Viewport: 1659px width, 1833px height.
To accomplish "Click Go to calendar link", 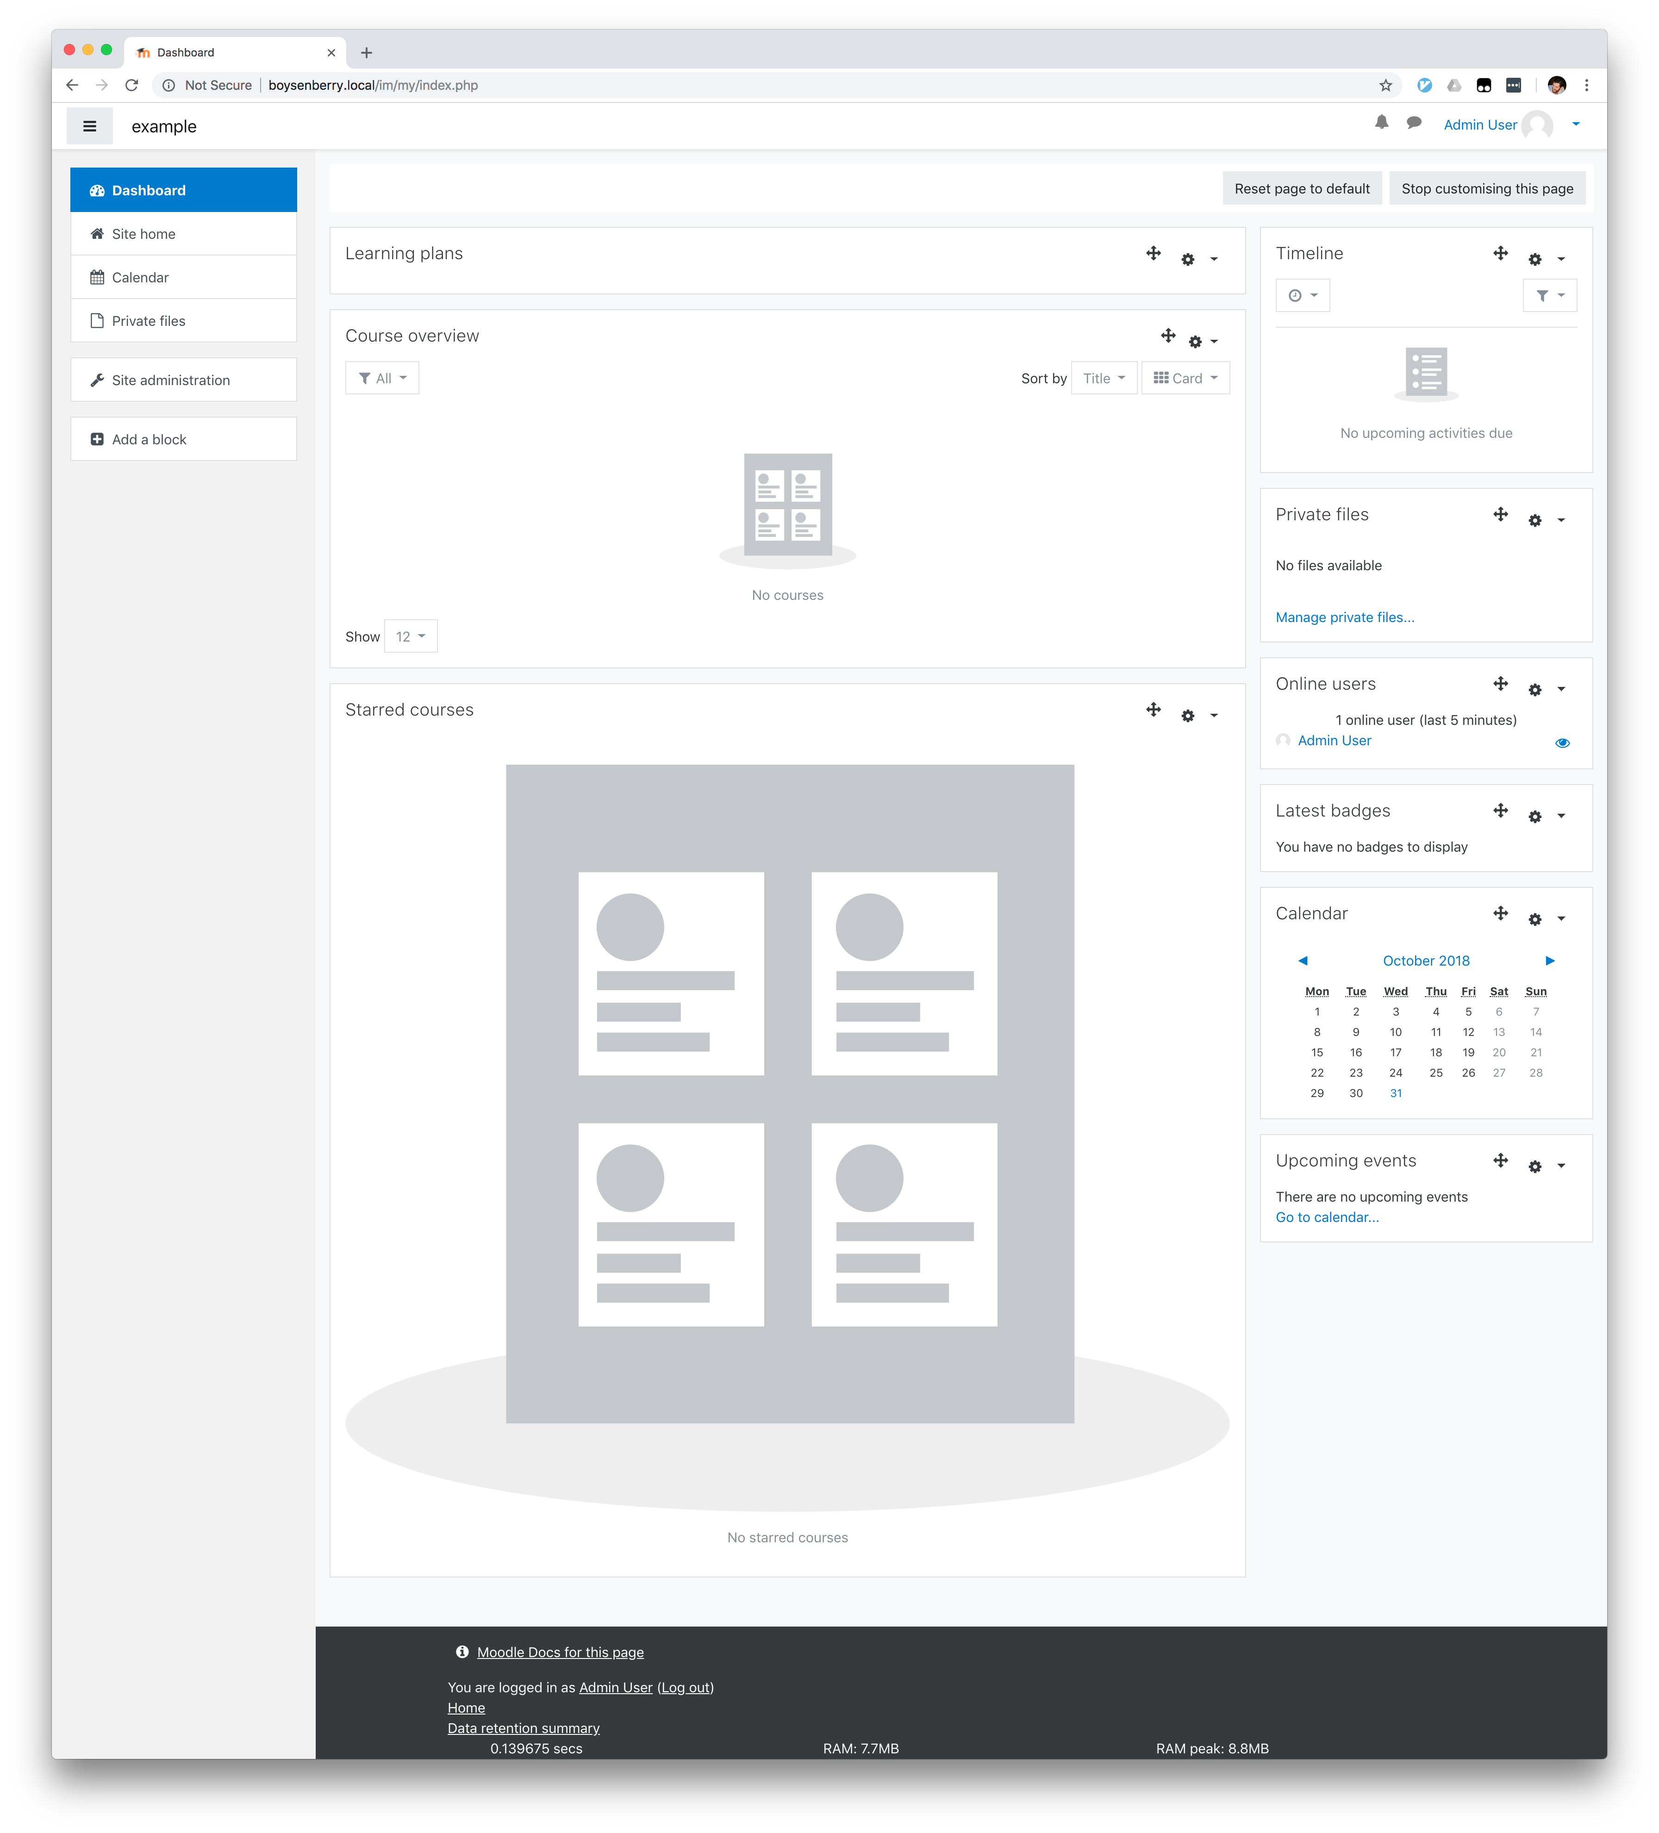I will 1326,1217.
